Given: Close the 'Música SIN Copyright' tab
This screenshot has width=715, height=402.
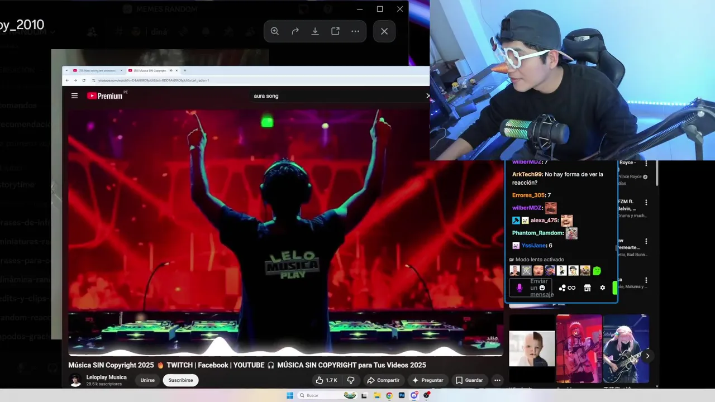Looking at the screenshot, I should [x=177, y=70].
